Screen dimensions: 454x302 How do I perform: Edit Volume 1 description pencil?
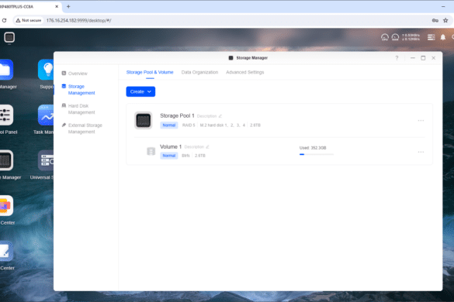pos(207,147)
